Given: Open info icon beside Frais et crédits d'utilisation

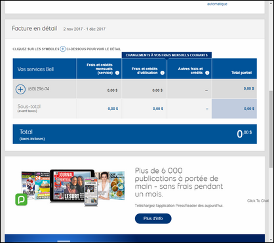Looking at the screenshot, I should pyautogui.click(x=162, y=73).
